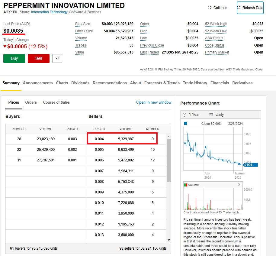This screenshot has width=276, height=256.
Task: Click the Cboe Status label
Action: [x=215, y=45]
